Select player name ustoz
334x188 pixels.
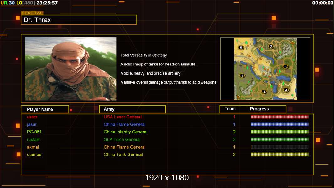32,117
